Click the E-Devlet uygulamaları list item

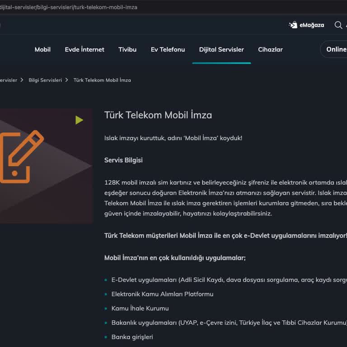tap(229, 280)
